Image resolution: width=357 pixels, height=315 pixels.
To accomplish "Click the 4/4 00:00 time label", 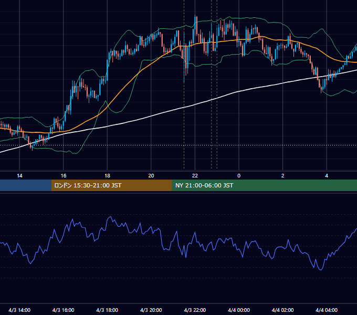I will pos(239,310).
